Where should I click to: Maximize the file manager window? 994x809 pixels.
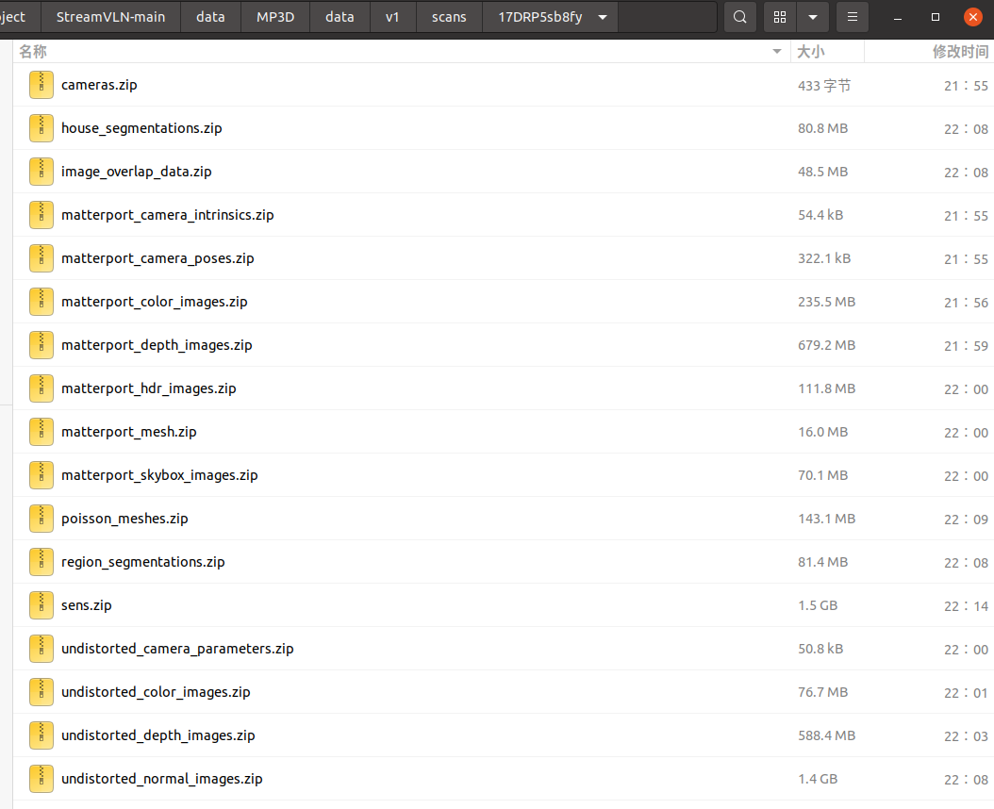pyautogui.click(x=935, y=17)
